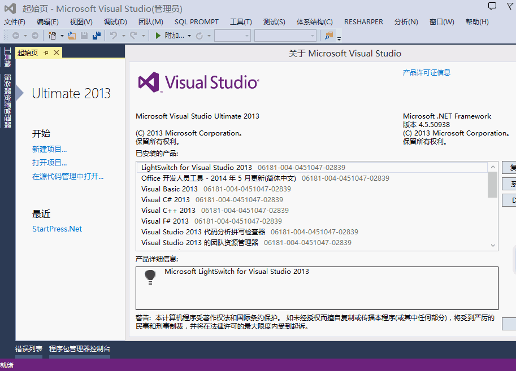Screen dimensions: 516x371
Task: Click the 新建项目... link
Action: [50, 149]
